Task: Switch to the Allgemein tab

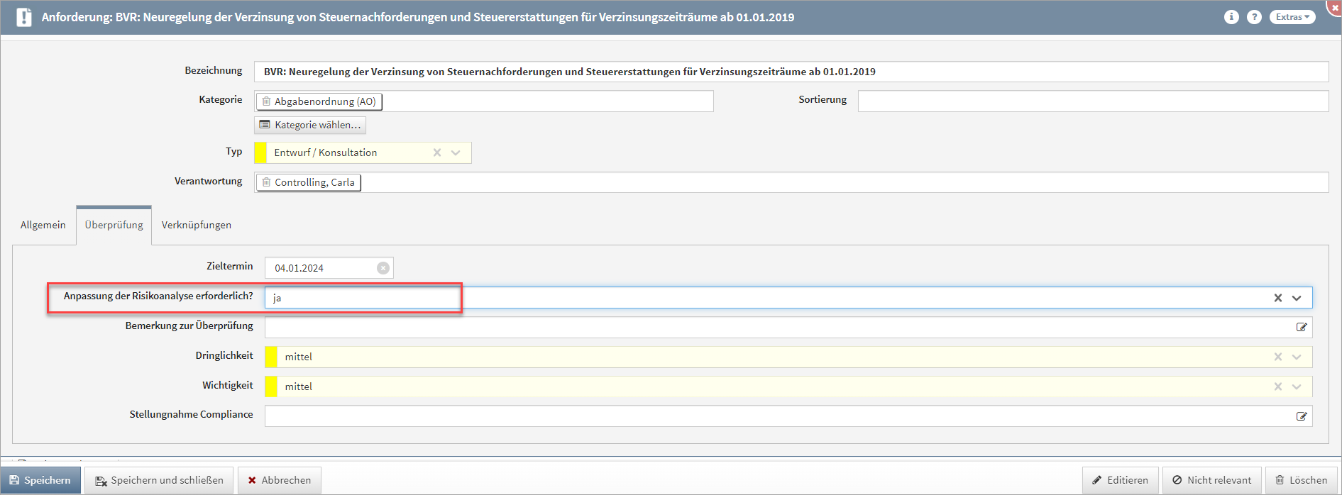Action: [x=43, y=225]
